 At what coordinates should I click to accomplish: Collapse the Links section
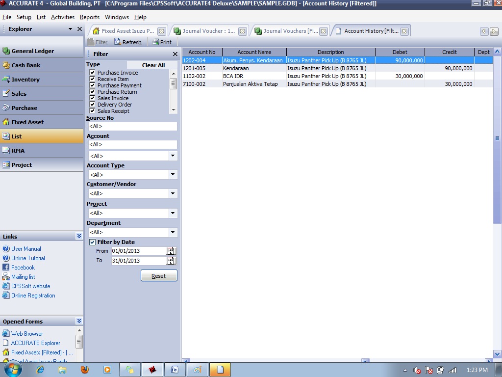(x=79, y=236)
